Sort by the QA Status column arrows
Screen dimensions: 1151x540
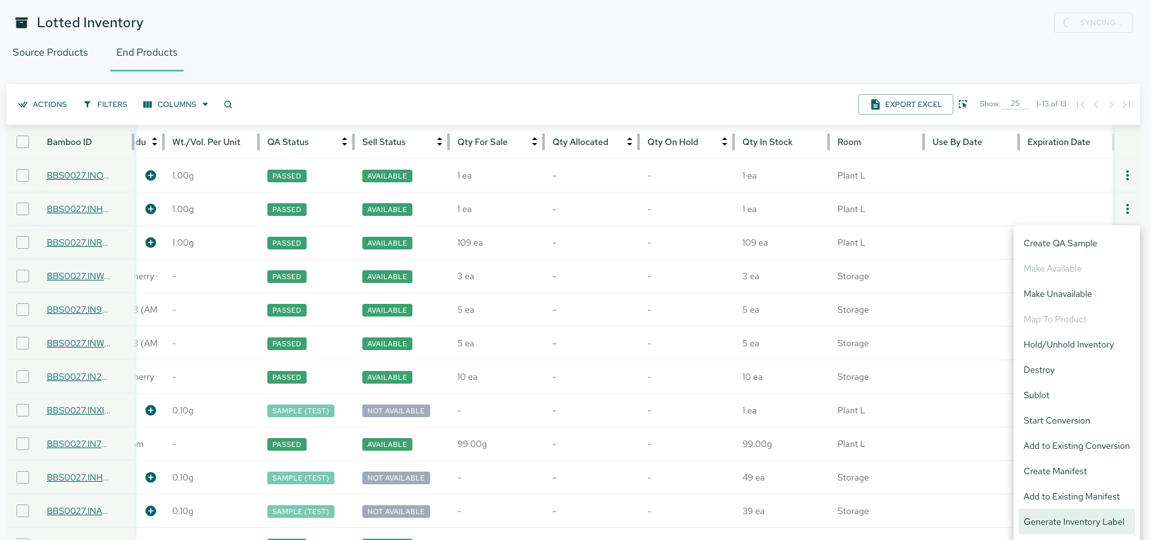[345, 142]
